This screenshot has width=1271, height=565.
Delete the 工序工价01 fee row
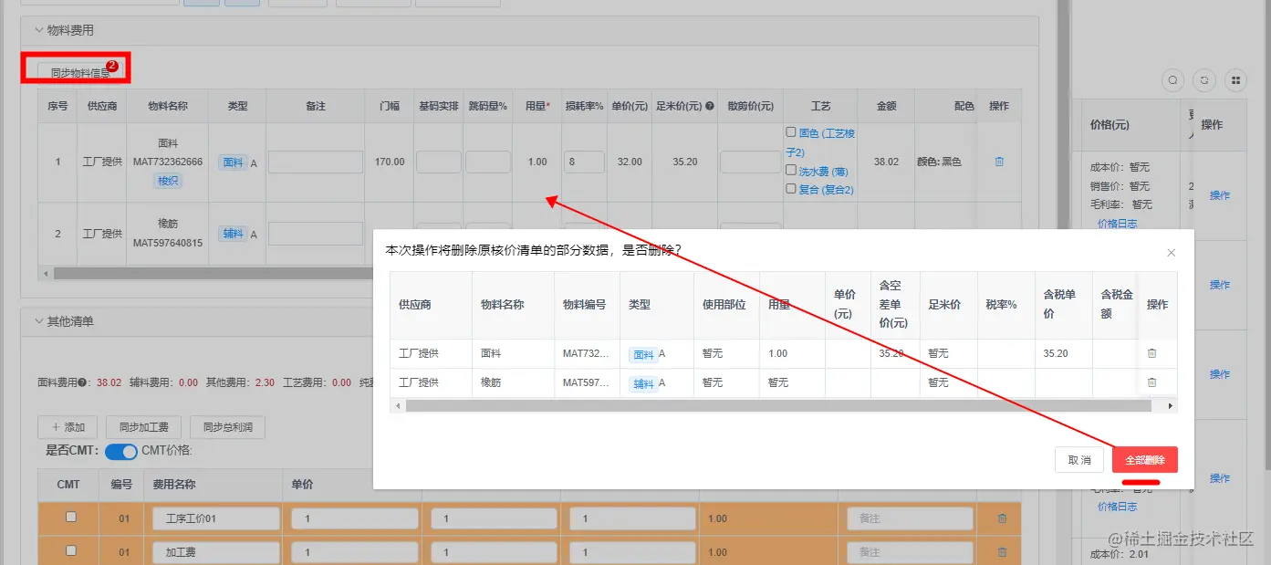point(1002,518)
